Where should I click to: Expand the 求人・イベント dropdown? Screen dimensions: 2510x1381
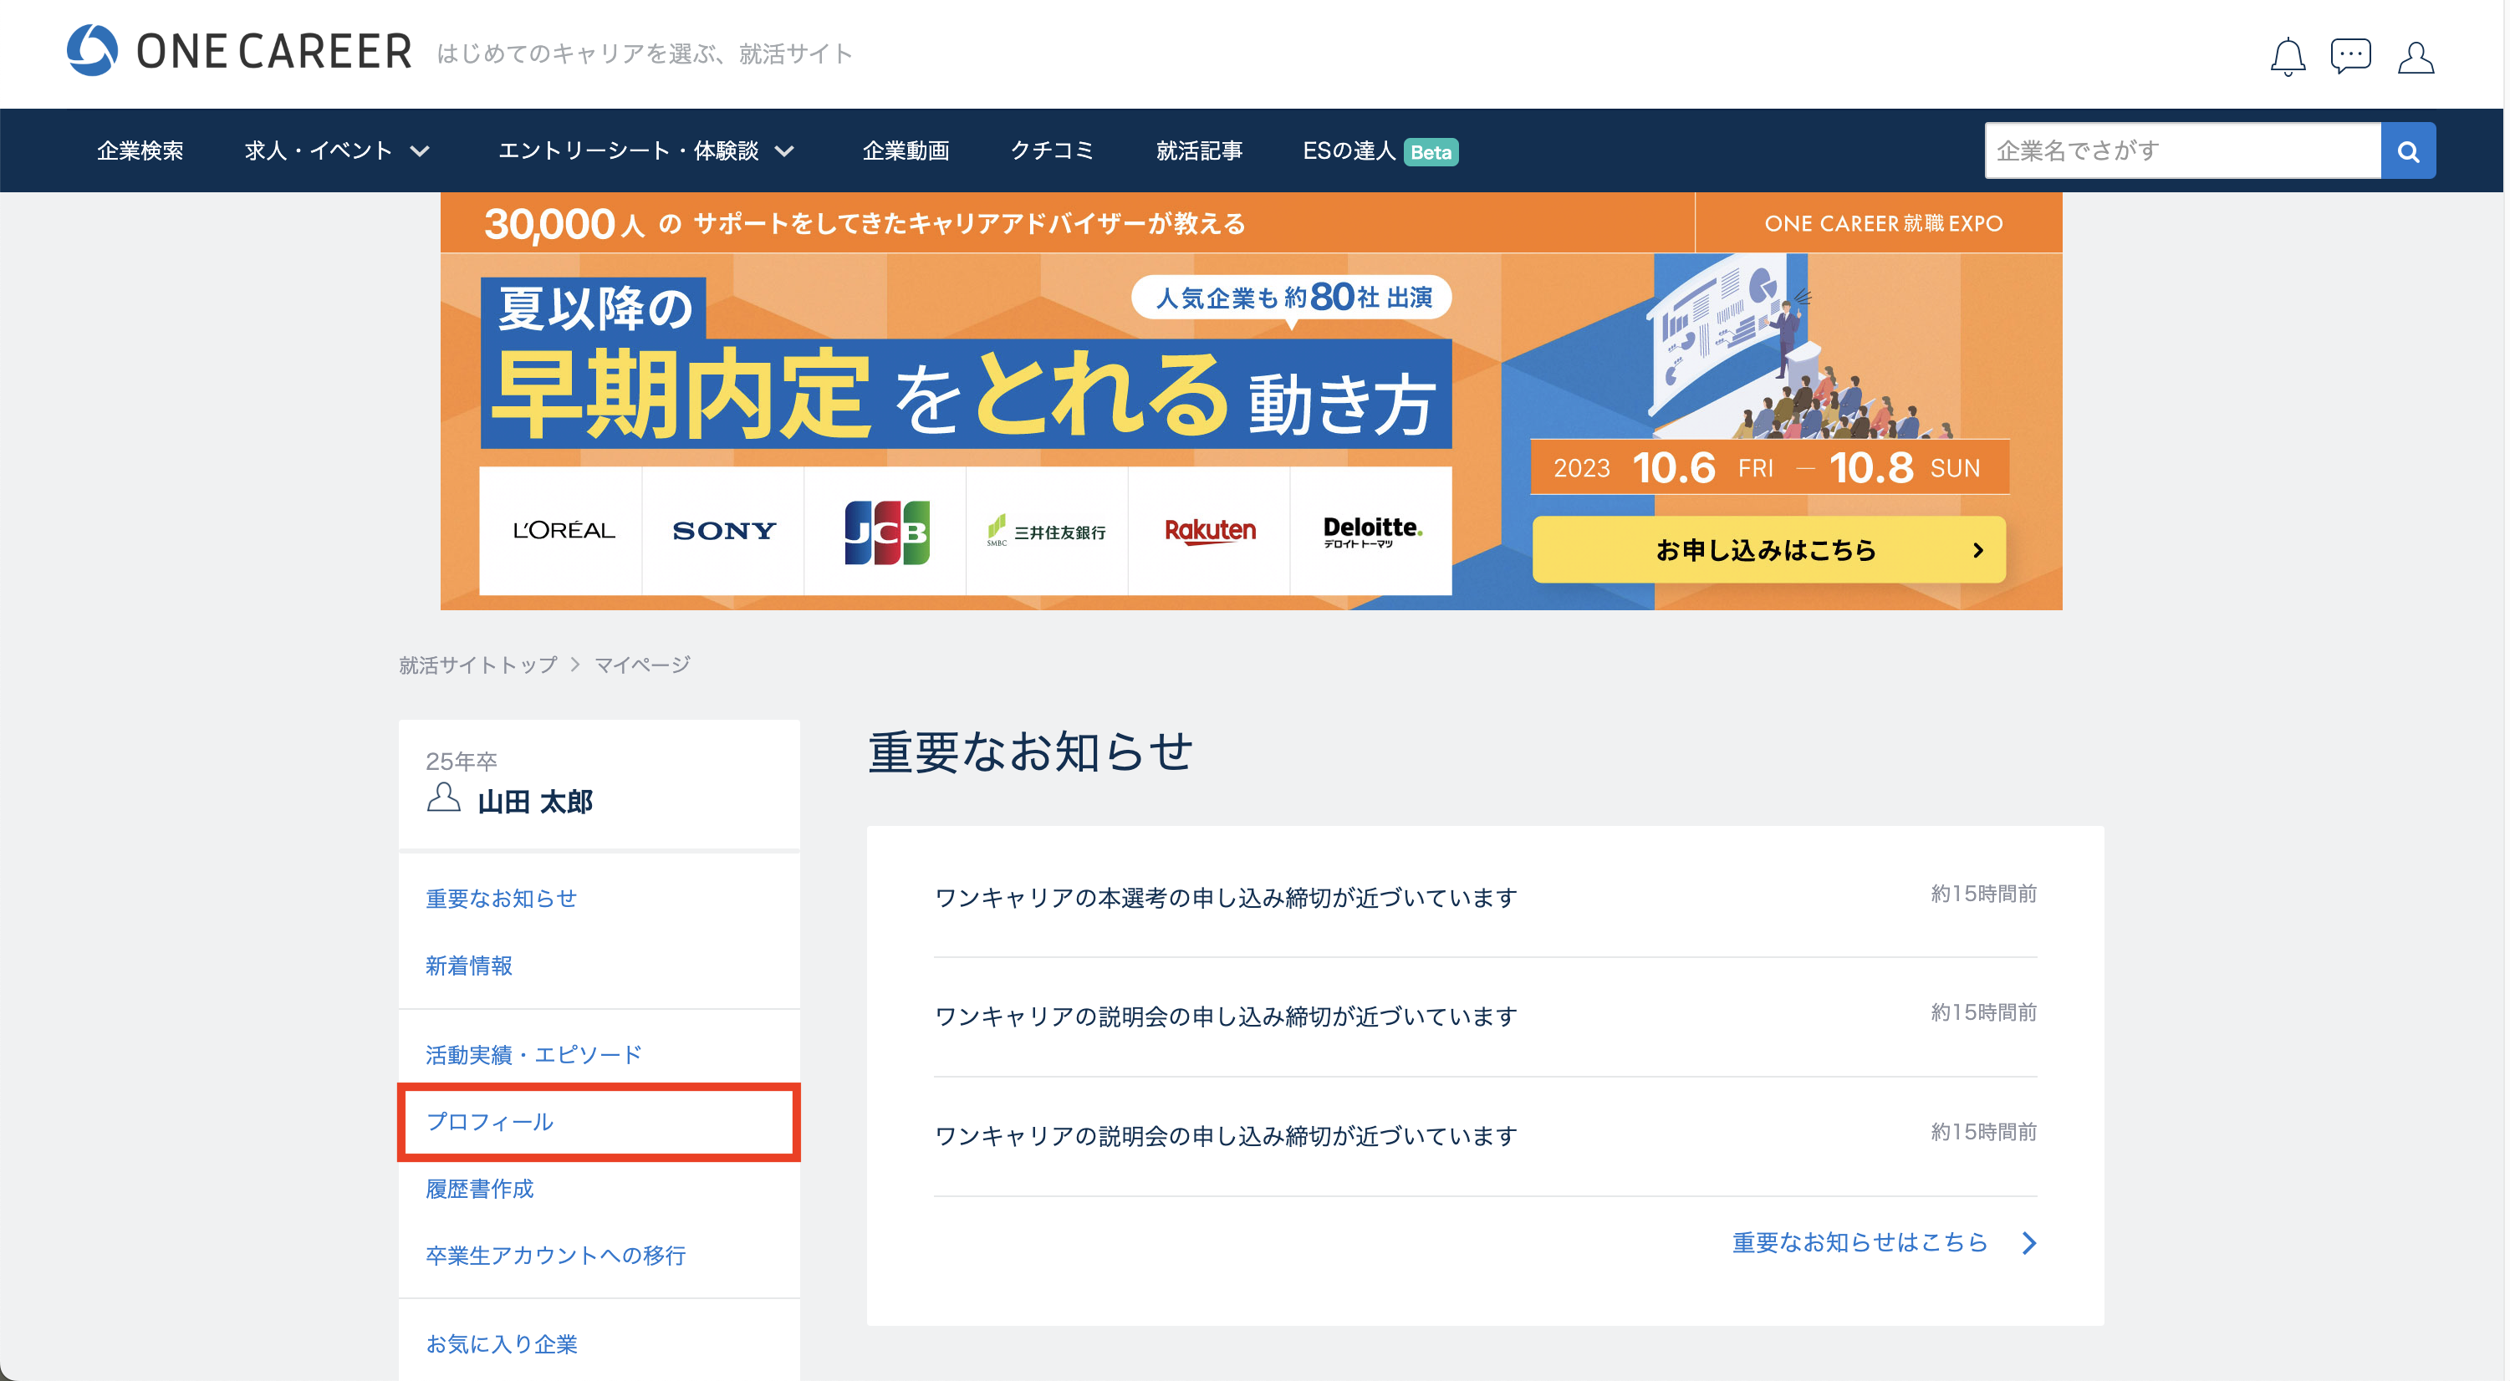pos(337,151)
